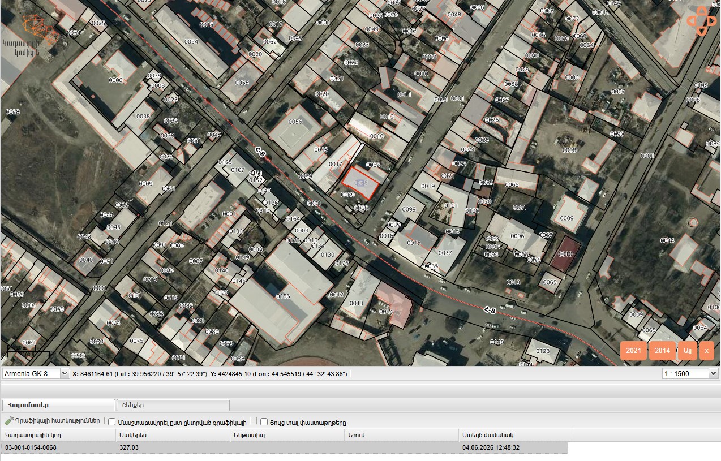The width and height of the screenshot is (721, 461).
Task: Sort by the Մակերես column header
Action: [x=173, y=435]
